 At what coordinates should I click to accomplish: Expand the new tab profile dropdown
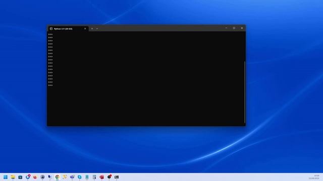pyautogui.click(x=97, y=29)
